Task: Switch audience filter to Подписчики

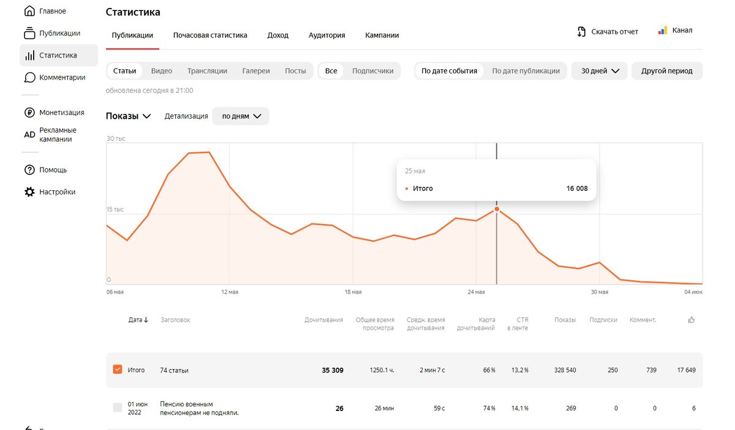Action: click(x=372, y=71)
